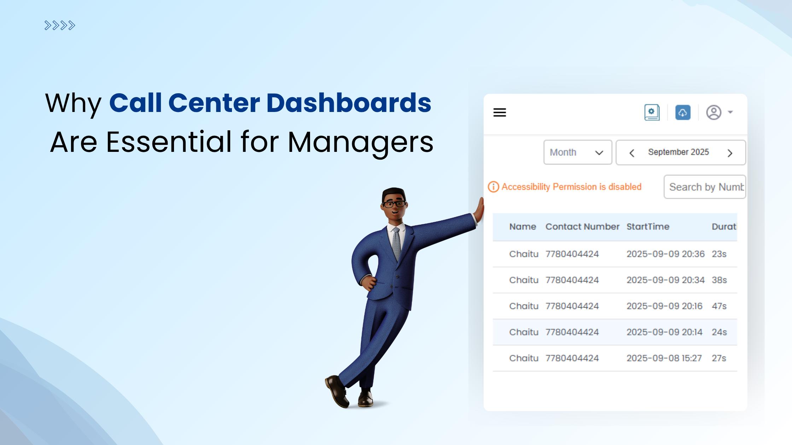Sort by the Name column header
The height and width of the screenshot is (445, 792).
(523, 227)
